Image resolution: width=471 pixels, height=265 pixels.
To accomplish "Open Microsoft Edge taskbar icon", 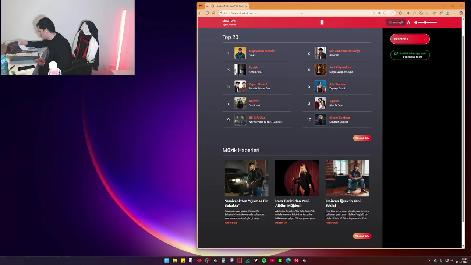I will click(288, 261).
